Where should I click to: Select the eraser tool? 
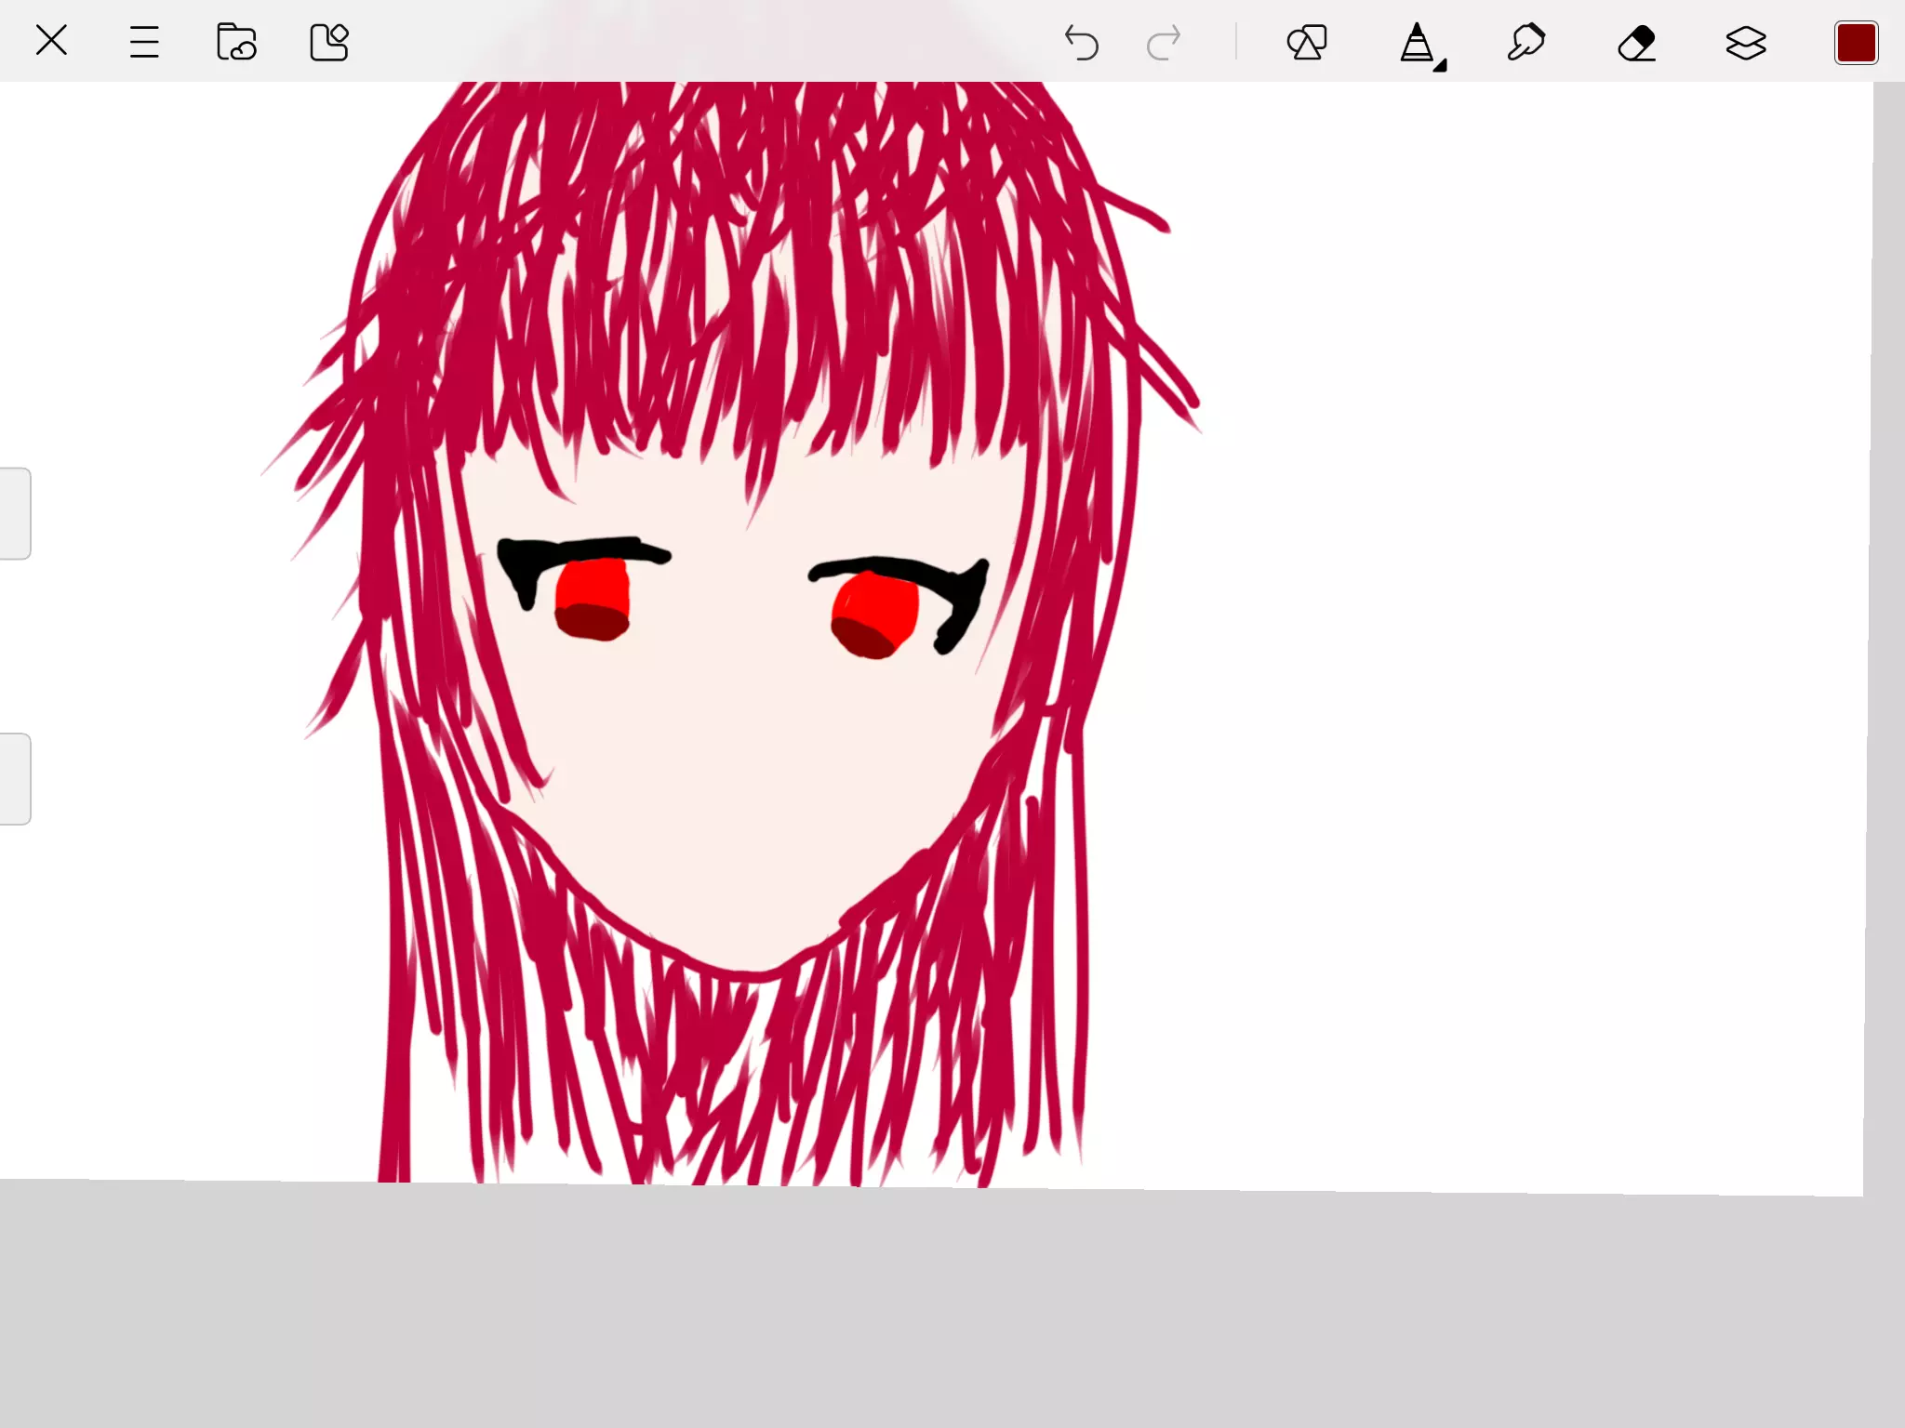(x=1636, y=43)
